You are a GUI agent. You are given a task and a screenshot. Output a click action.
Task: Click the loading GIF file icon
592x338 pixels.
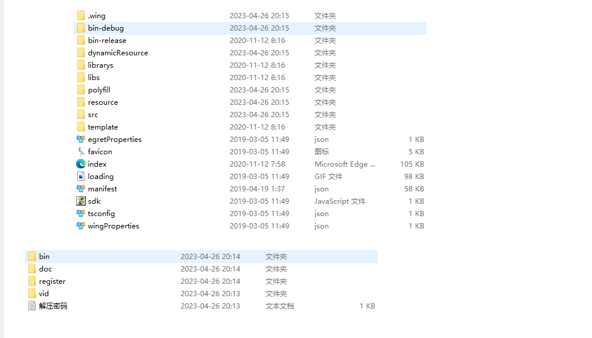(x=81, y=177)
